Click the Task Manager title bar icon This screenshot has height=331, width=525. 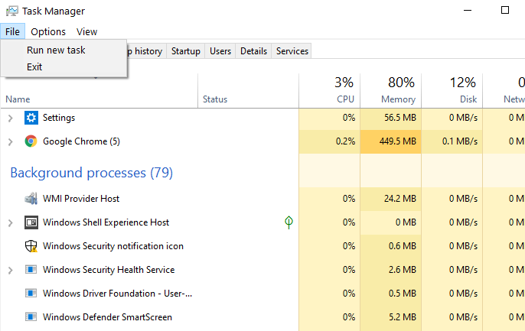(12, 11)
